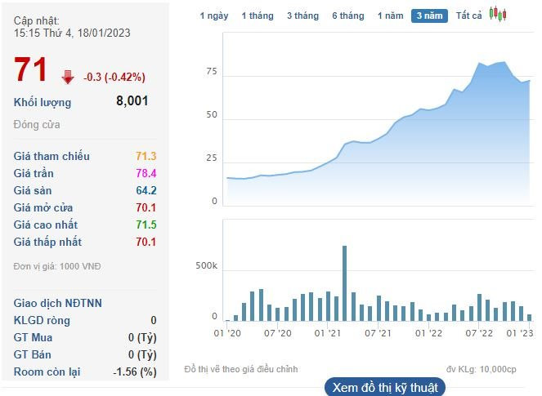
Task: Click the red down arrow price indicator
Action: pyautogui.click(x=68, y=77)
